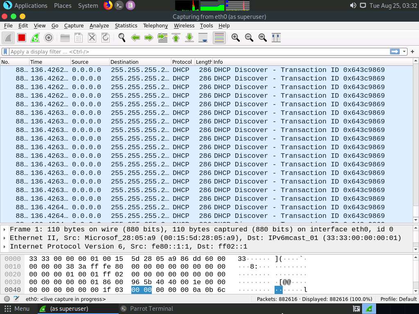Image resolution: width=419 pixels, height=314 pixels.
Task: Open the Edit menu
Action: coord(23,26)
